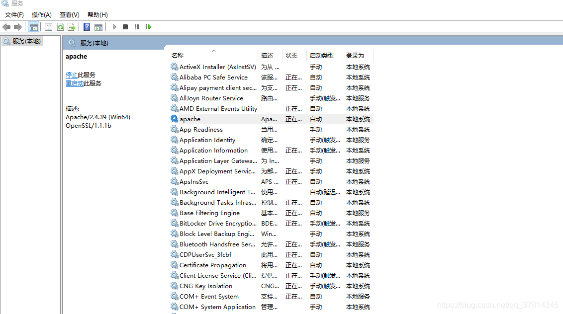The width and height of the screenshot is (563, 314).
Task: Click the Restart Service icon
Action: (x=148, y=27)
